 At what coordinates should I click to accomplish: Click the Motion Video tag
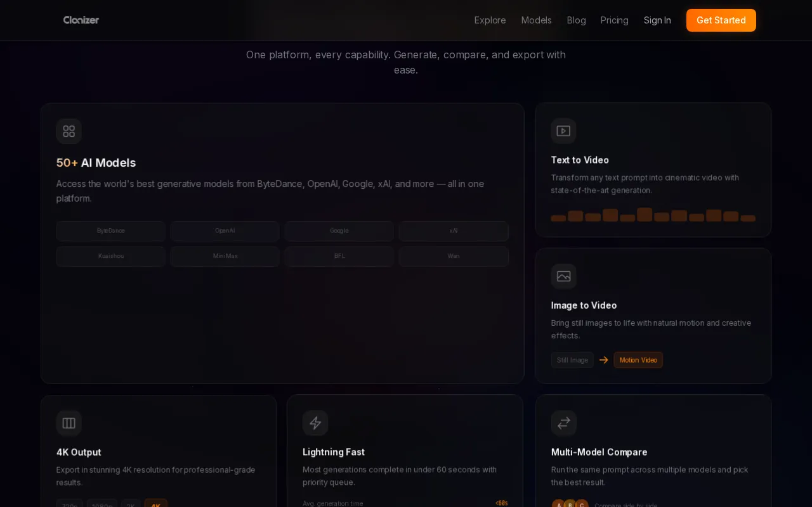pyautogui.click(x=638, y=360)
